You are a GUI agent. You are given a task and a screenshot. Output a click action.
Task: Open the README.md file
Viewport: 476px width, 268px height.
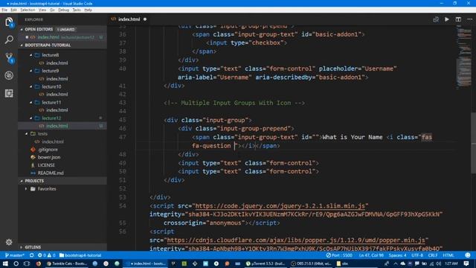pos(51,173)
